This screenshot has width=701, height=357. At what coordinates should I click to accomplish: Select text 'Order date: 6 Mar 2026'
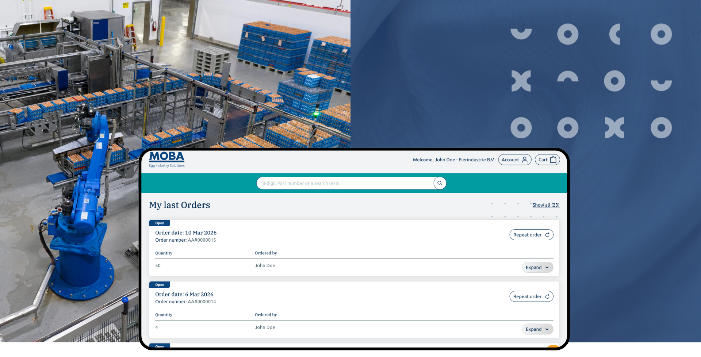pos(184,295)
